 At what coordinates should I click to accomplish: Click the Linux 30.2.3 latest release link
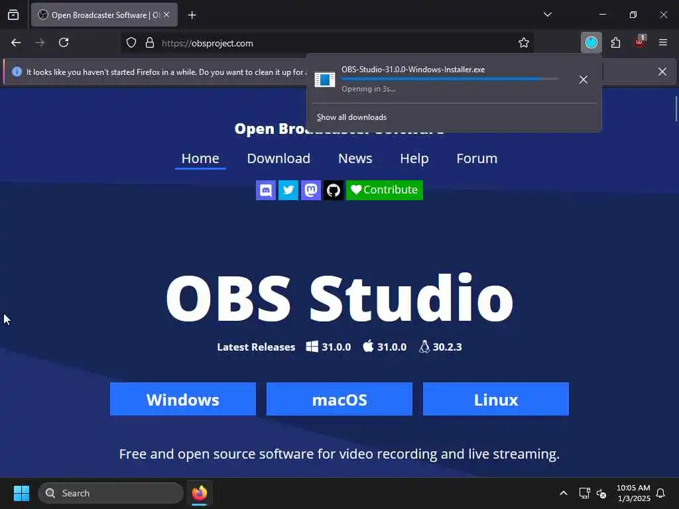click(x=440, y=347)
